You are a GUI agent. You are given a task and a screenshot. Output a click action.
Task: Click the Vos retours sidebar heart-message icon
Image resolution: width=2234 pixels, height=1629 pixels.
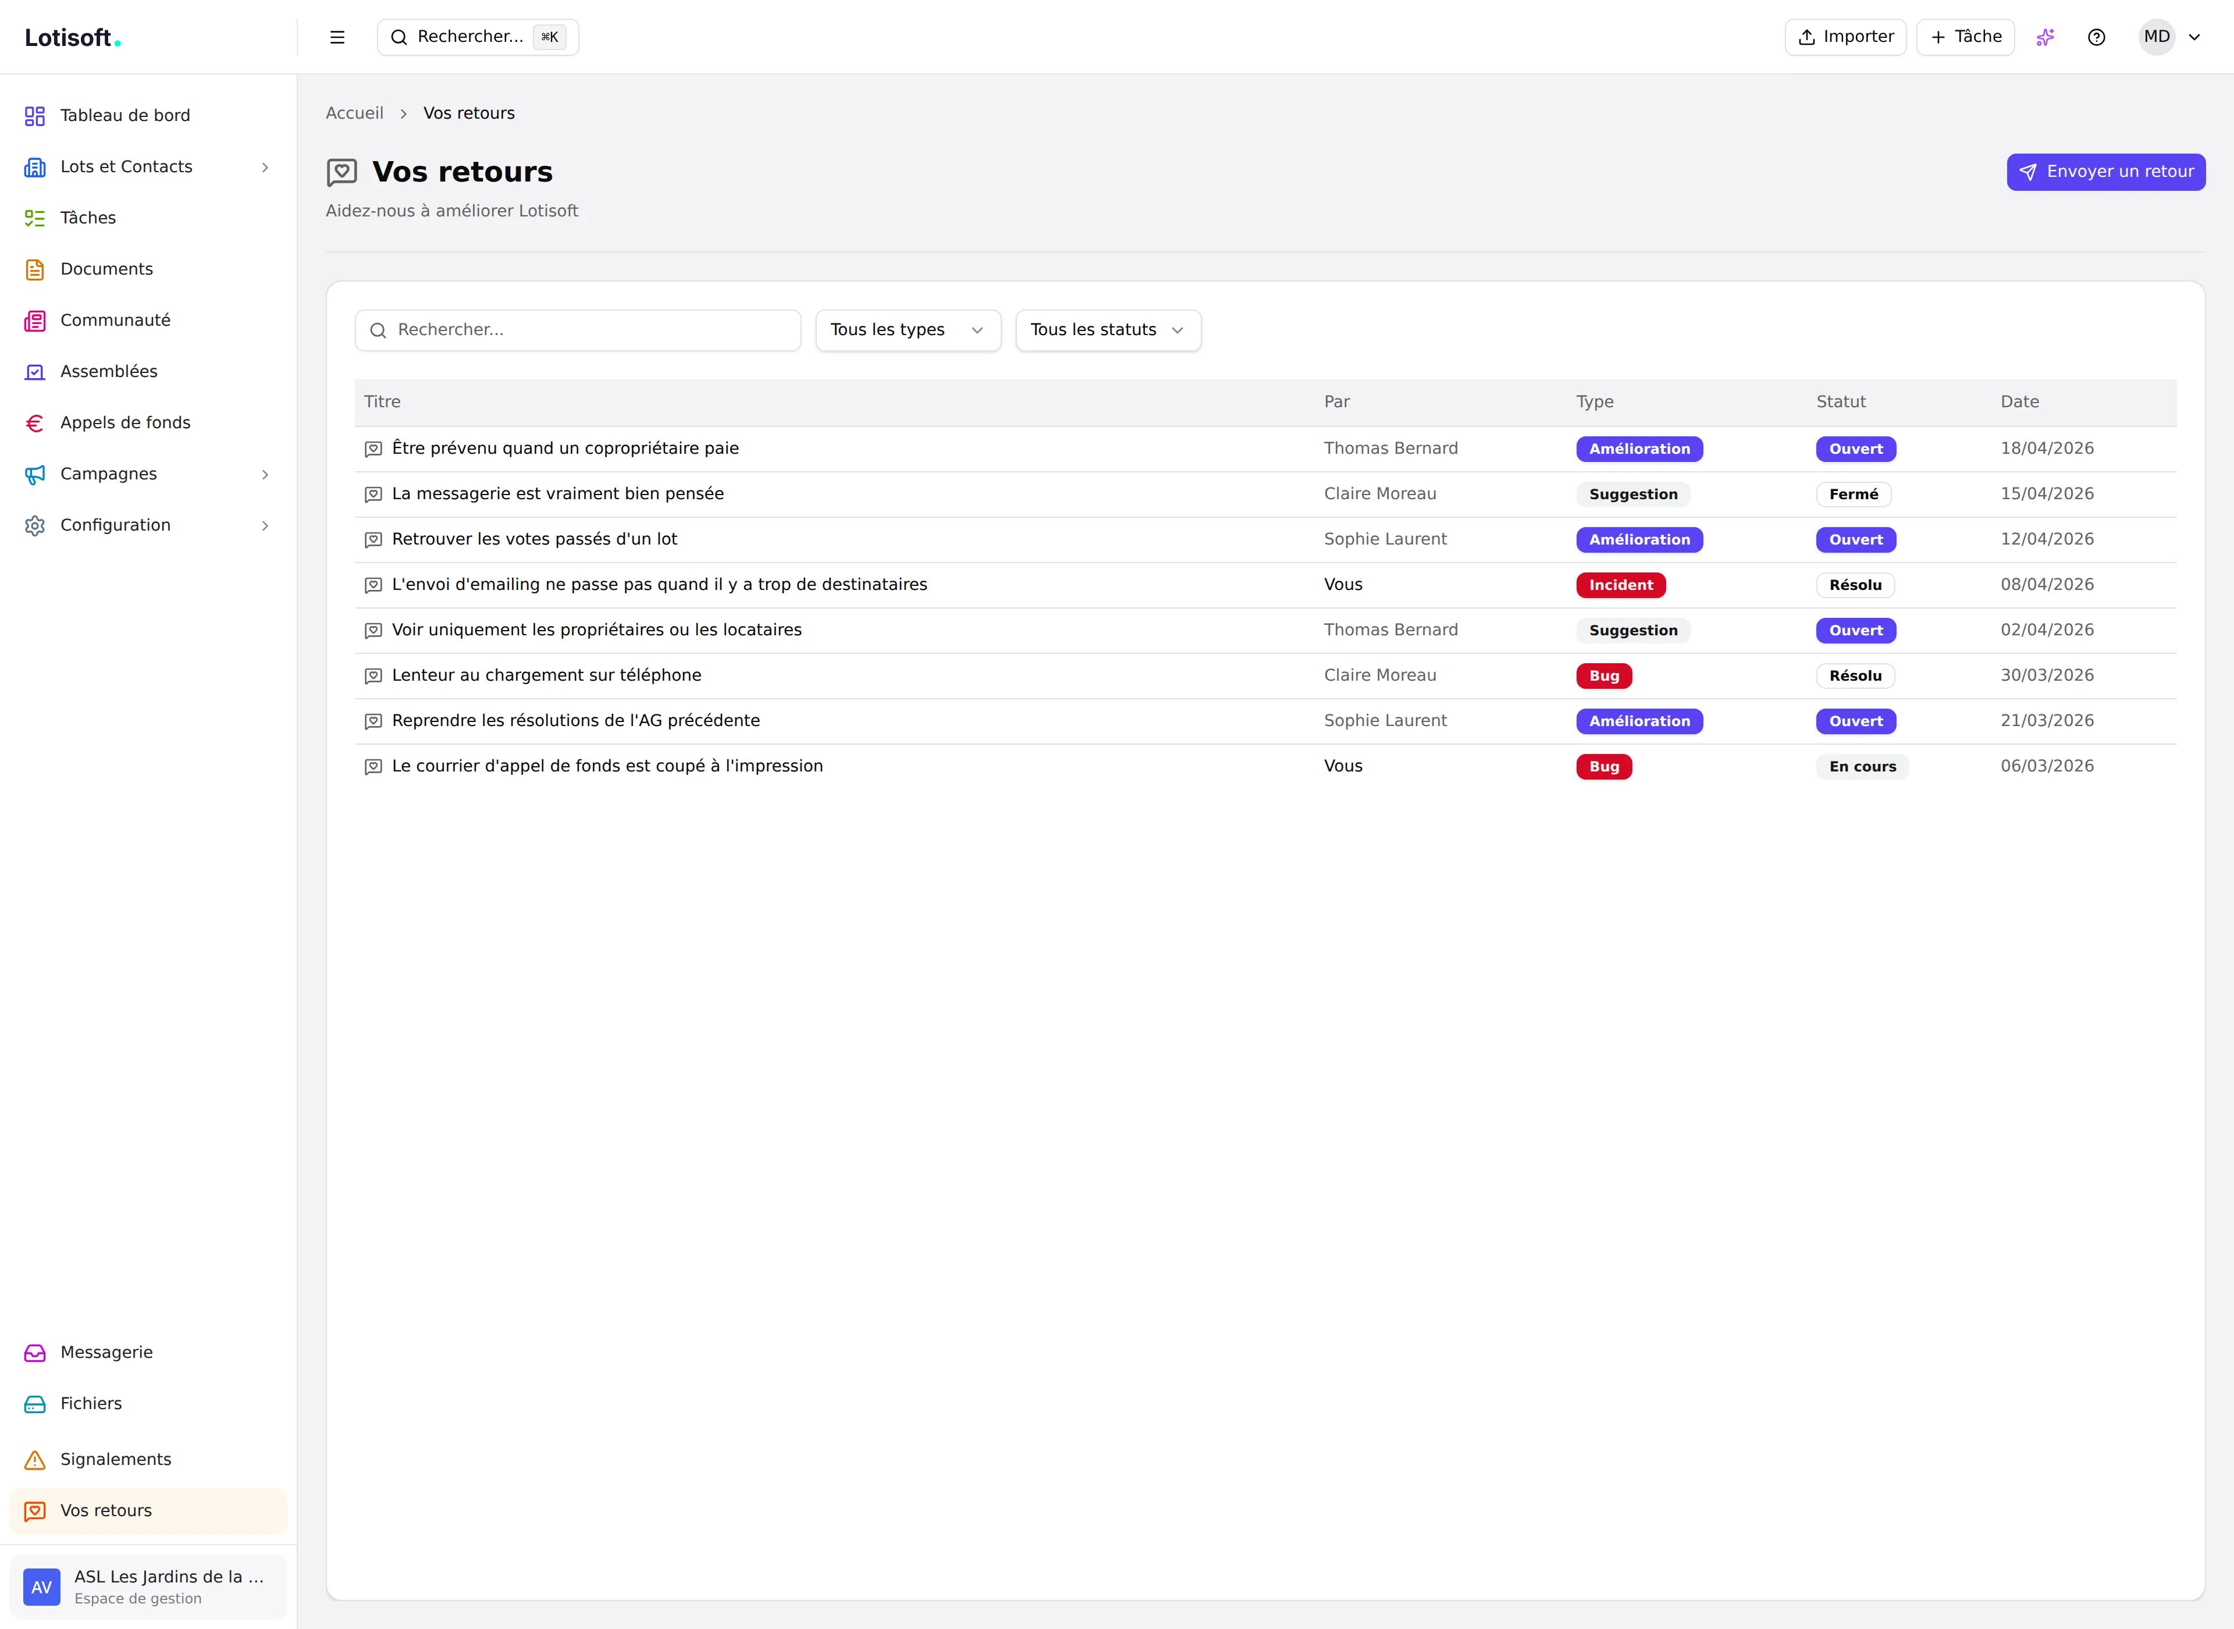tap(34, 1511)
